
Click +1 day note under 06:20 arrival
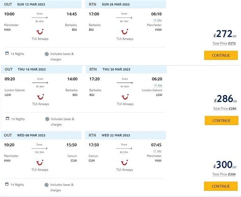click(x=158, y=85)
